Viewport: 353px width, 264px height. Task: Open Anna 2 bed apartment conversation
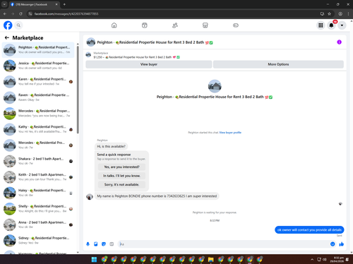click(38, 224)
